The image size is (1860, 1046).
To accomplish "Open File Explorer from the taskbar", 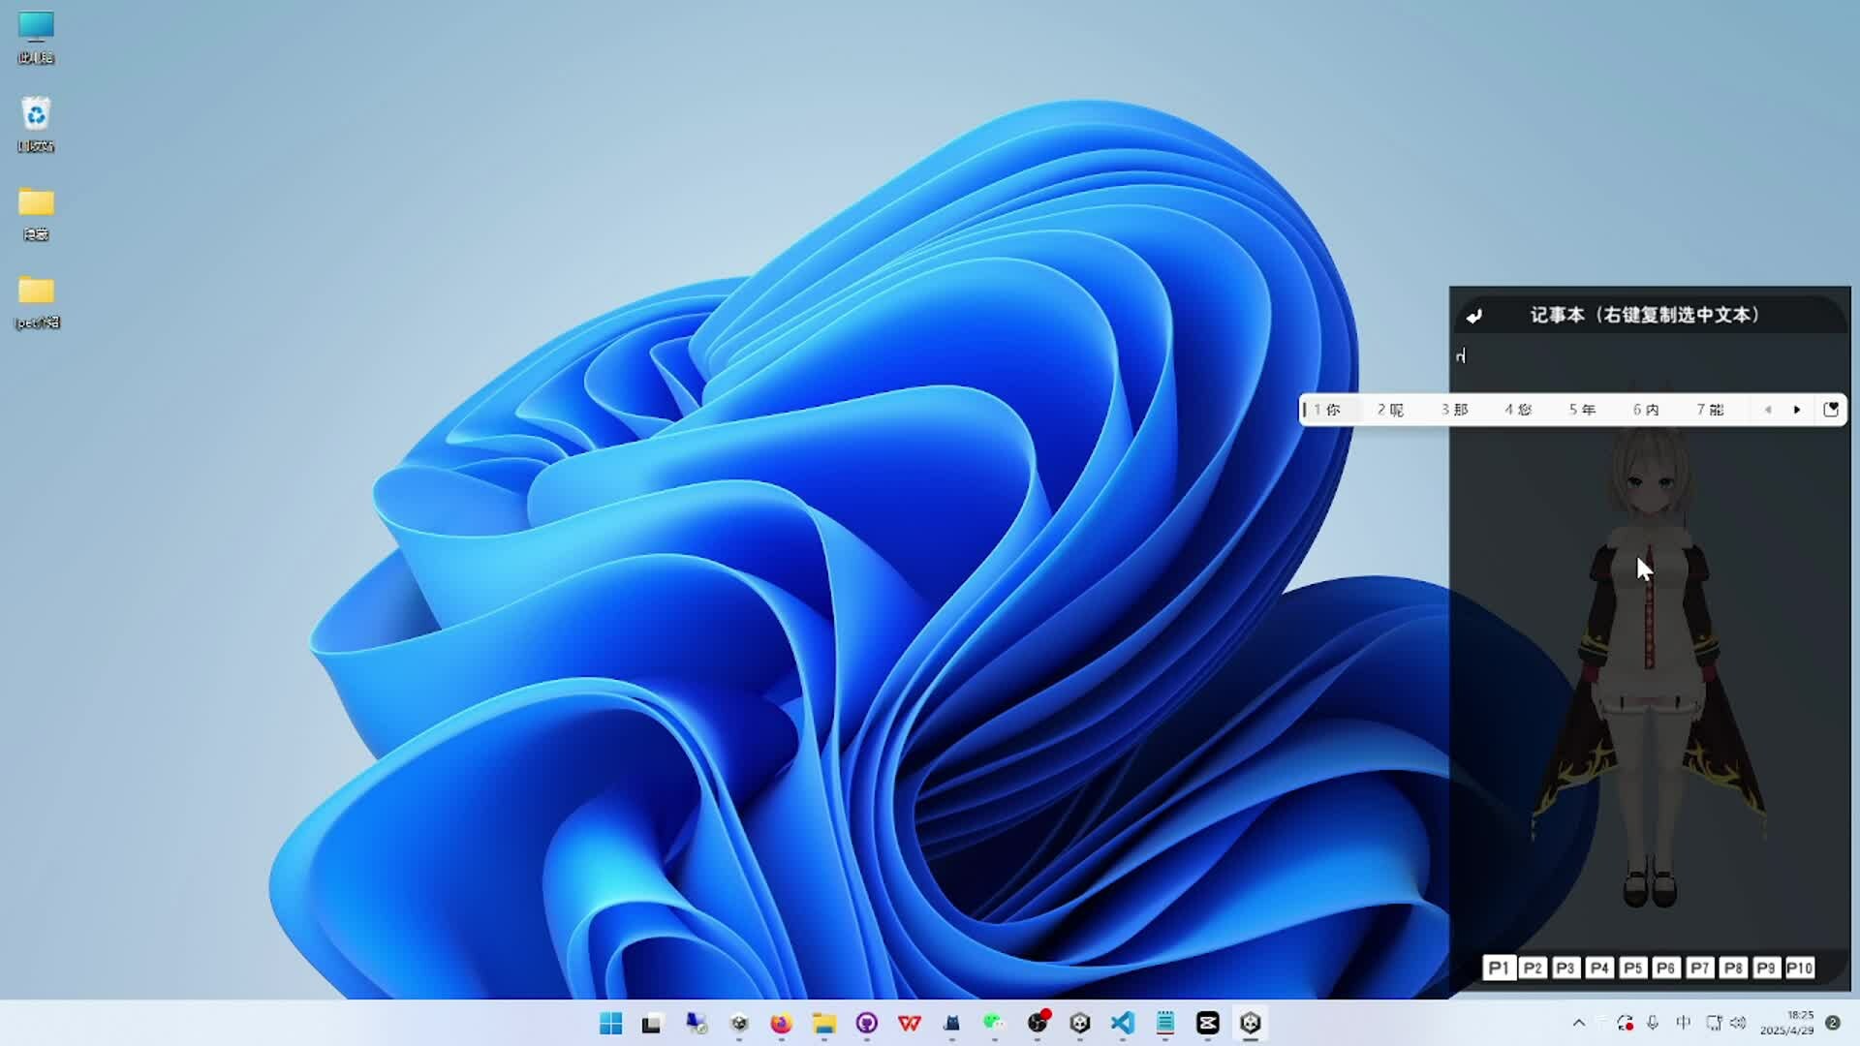I will [823, 1023].
